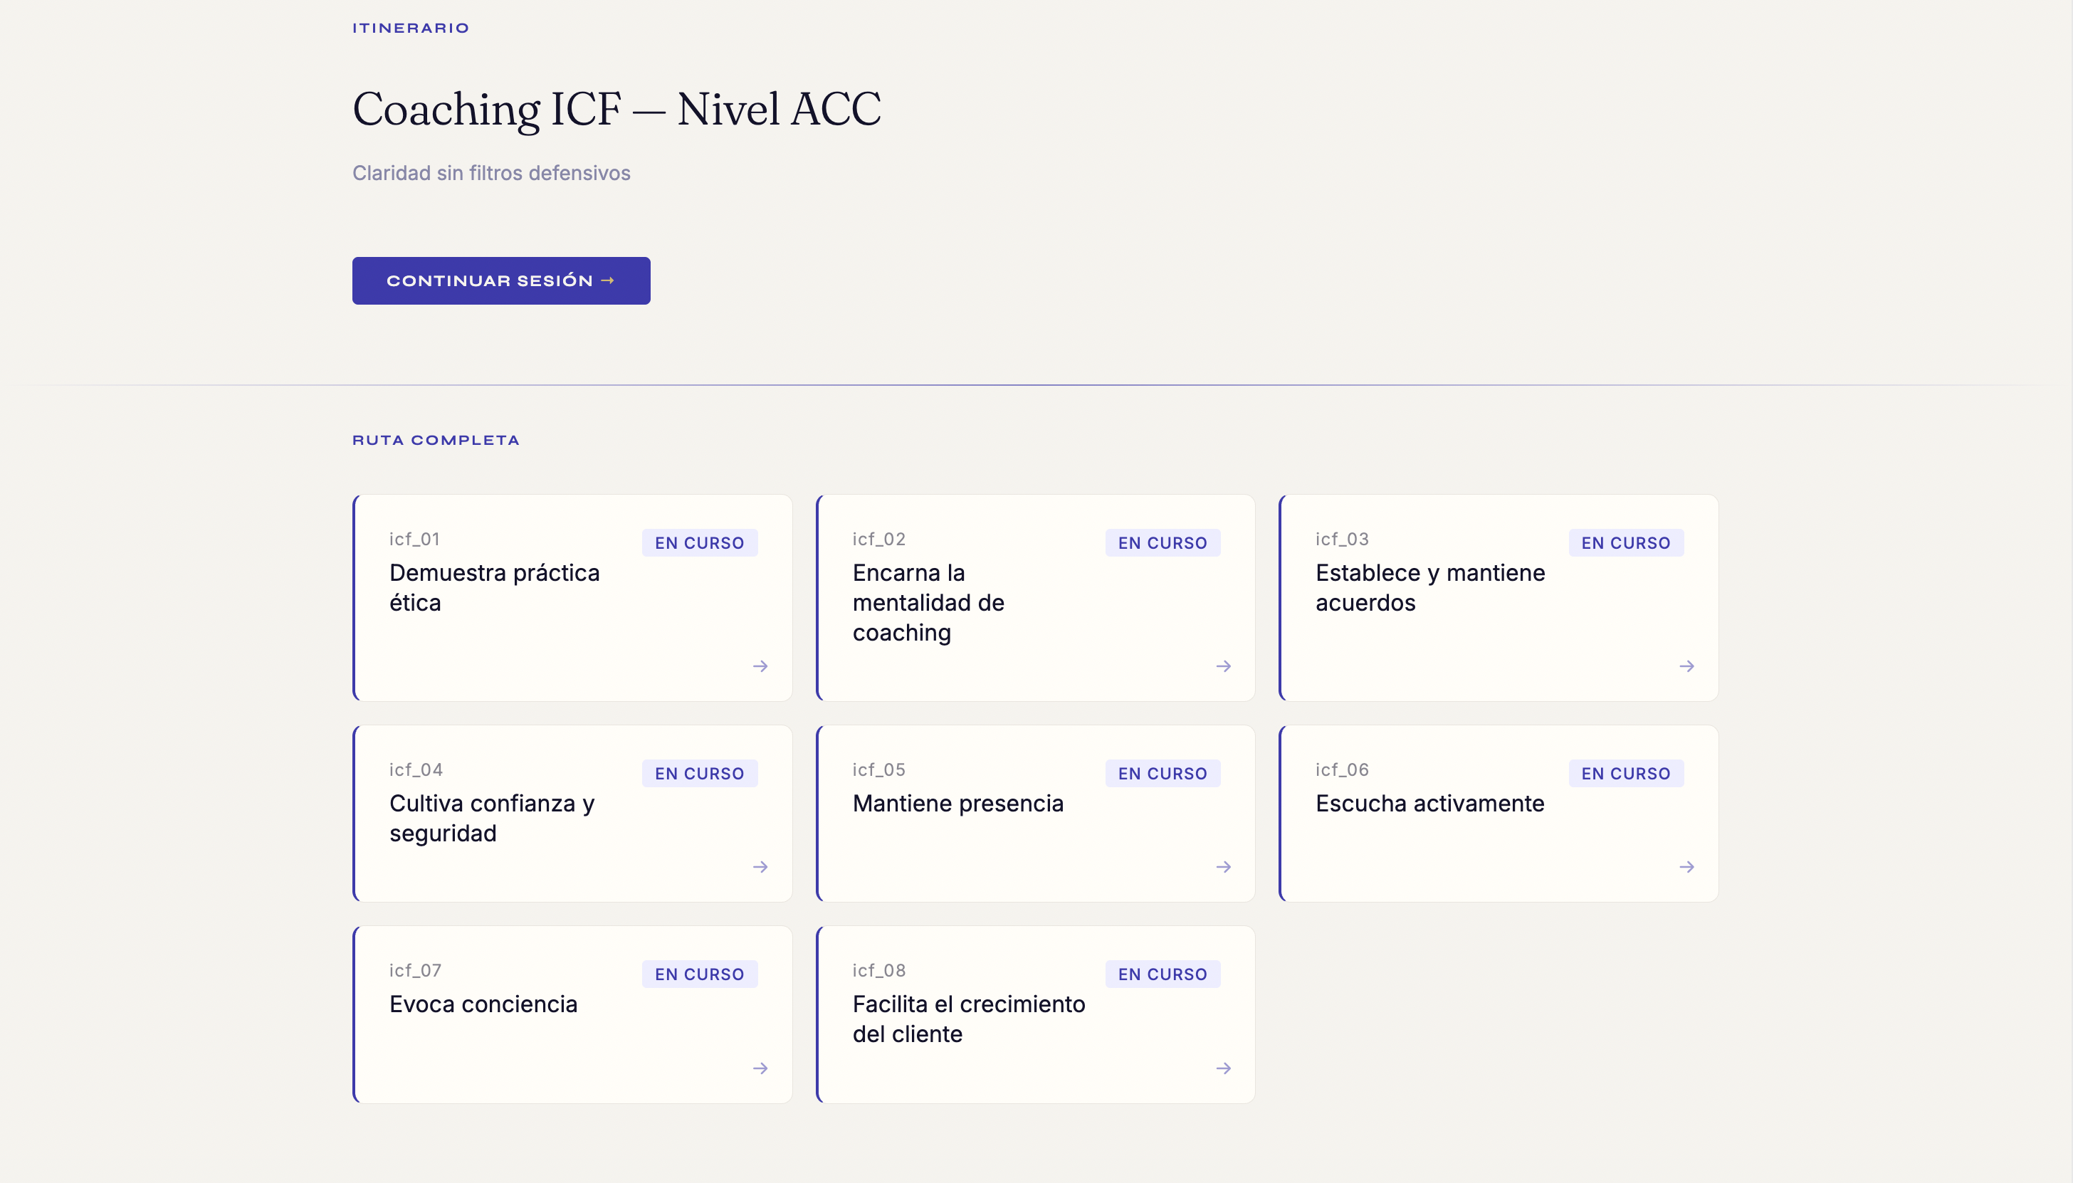Click arrow icon on Demuestra práctica ética card
This screenshot has width=2073, height=1183.
[x=760, y=666]
